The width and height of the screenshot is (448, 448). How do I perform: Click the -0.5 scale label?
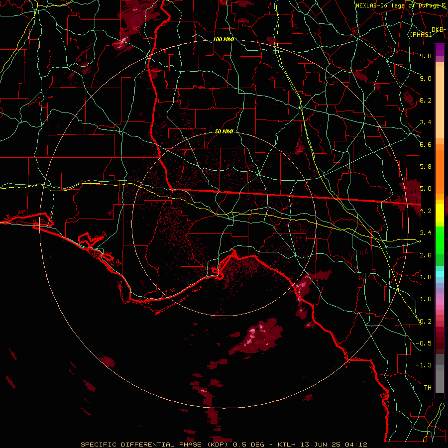[424, 343]
